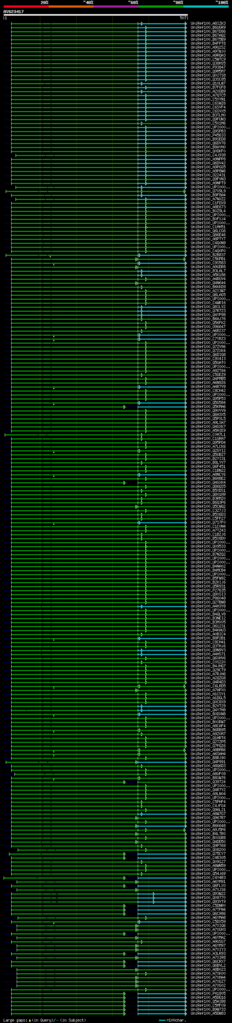Image resolution: width=232 pixels, height=1023 pixels.
Task: Open entry UniRef100_C5WTC9
Action: pos(208,59)
